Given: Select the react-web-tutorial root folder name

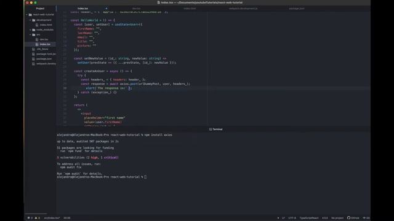Looking at the screenshot, I should click(x=43, y=15).
